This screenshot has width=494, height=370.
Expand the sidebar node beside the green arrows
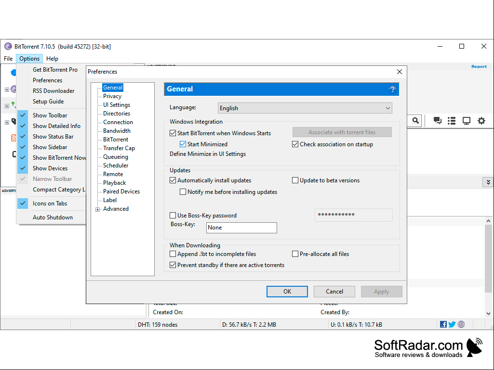[7, 106]
